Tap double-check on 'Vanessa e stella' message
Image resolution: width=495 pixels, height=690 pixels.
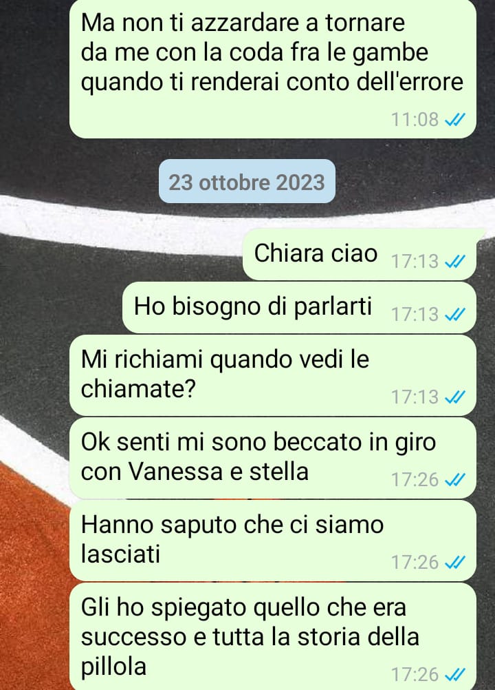pyautogui.click(x=455, y=480)
